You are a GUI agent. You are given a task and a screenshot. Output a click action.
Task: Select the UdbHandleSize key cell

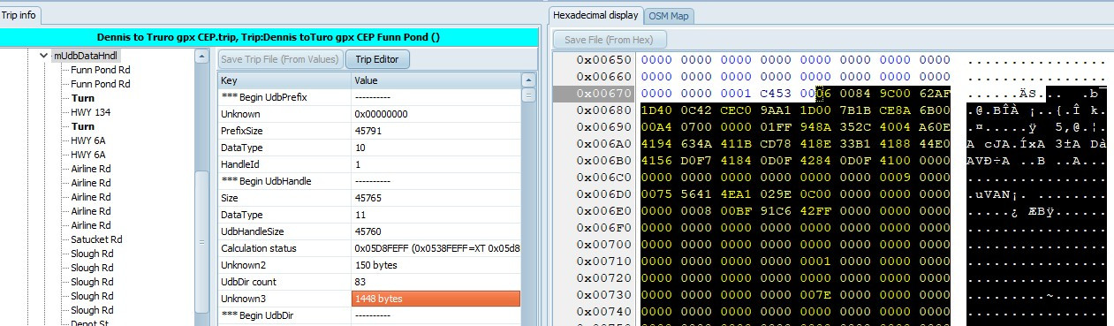tap(284, 231)
